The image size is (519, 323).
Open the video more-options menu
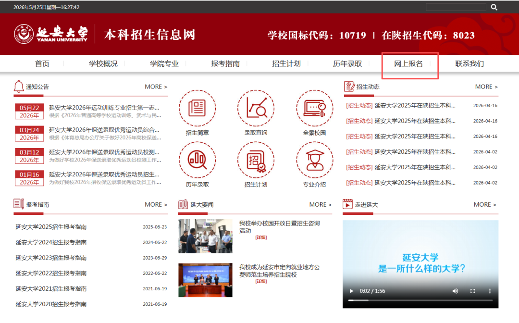point(490,291)
